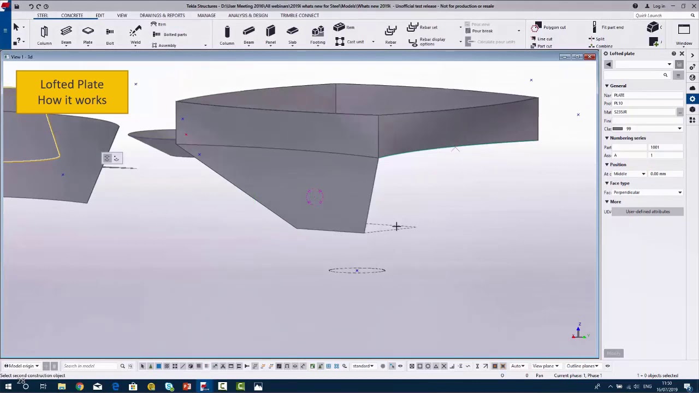Click User-defined attributes button
Viewport: 699px width, 393px height.
pos(648,212)
